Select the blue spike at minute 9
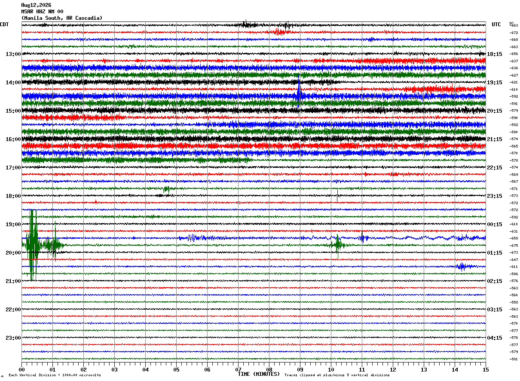This screenshot has height=381, width=520. (299, 91)
